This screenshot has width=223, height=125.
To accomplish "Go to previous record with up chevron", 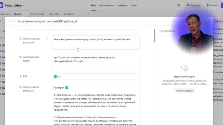I will pos(10,21).
